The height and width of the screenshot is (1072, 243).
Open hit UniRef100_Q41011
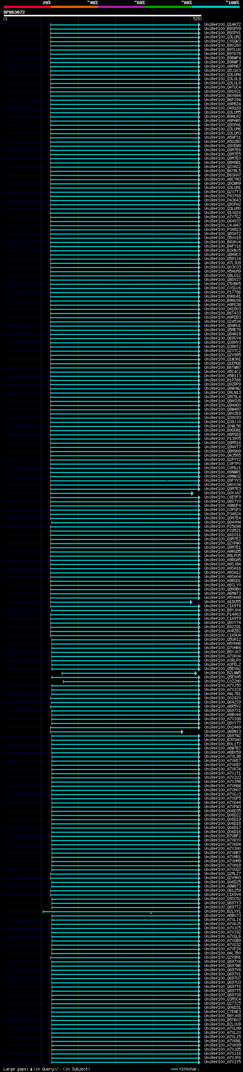(x=222, y=535)
